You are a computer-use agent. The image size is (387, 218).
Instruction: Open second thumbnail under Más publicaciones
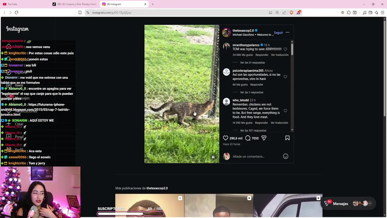click(x=219, y=205)
